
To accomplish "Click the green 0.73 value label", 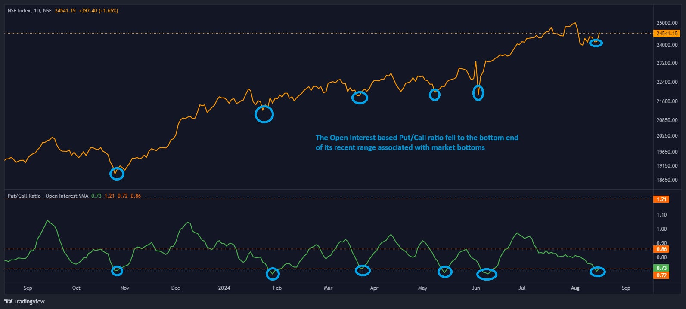I will pos(661,268).
